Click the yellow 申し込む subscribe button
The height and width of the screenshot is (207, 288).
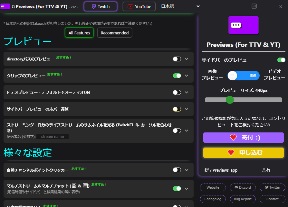click(x=243, y=153)
